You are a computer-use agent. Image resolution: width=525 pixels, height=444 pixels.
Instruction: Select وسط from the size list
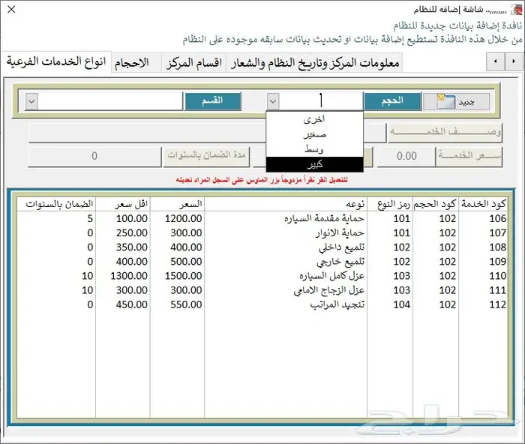314,149
